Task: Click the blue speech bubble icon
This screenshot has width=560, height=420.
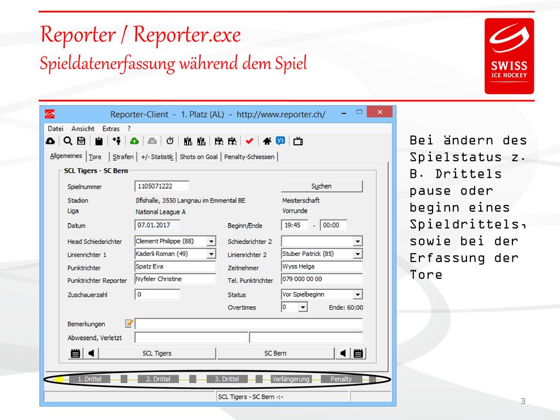Action: coord(281,141)
